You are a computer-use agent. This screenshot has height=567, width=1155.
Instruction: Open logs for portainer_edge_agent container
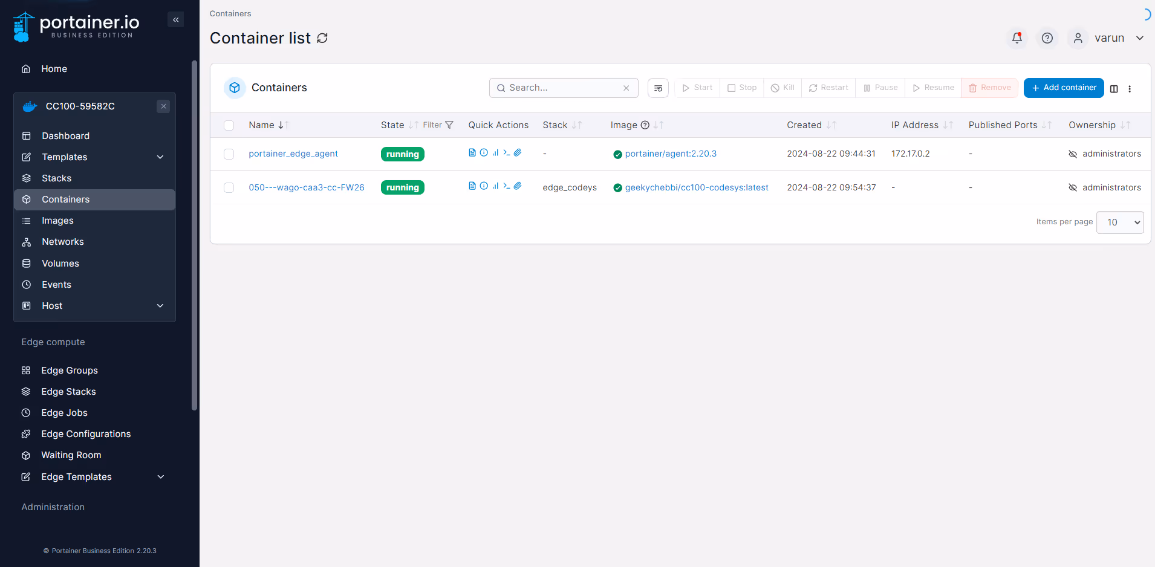(472, 153)
